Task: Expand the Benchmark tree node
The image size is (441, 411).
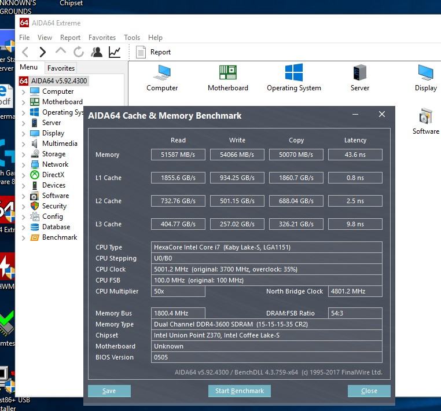Action: coord(24,238)
